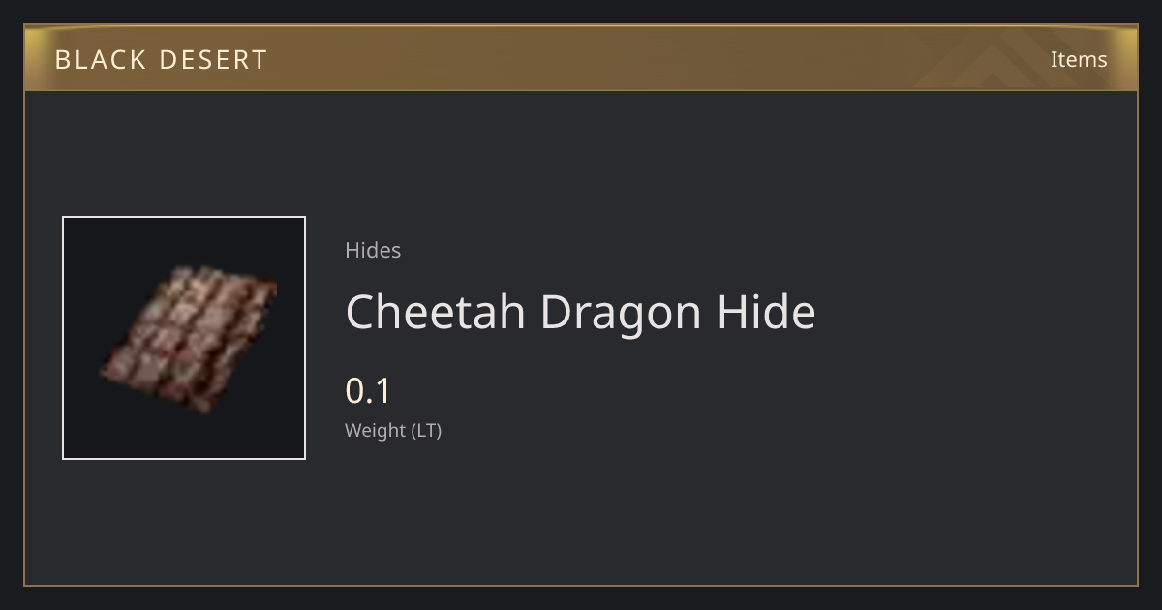Select the Hides category label

[373, 250]
